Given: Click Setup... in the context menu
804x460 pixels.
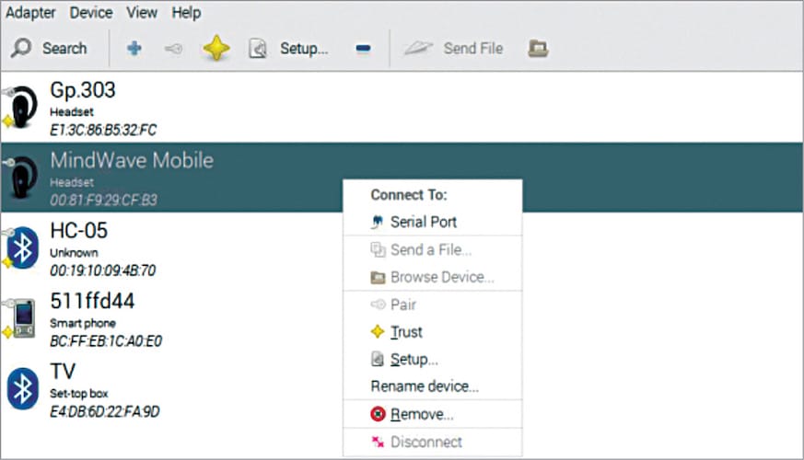Looking at the screenshot, I should pyautogui.click(x=414, y=360).
